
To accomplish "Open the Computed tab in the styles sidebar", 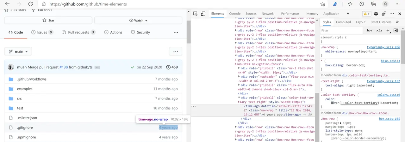I will tap(343, 22).
